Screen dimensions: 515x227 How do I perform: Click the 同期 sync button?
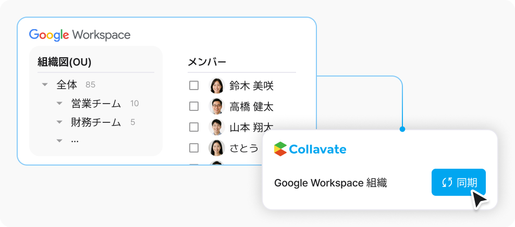pos(459,182)
